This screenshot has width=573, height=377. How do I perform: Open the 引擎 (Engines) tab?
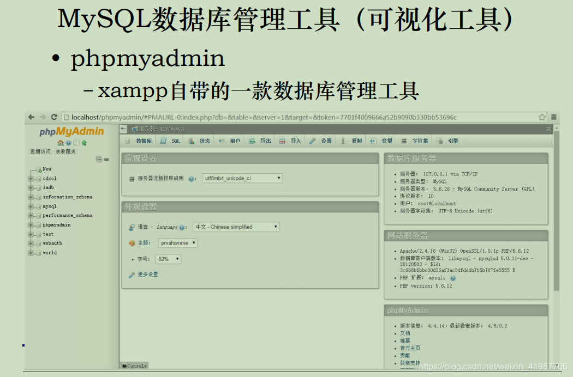click(447, 141)
